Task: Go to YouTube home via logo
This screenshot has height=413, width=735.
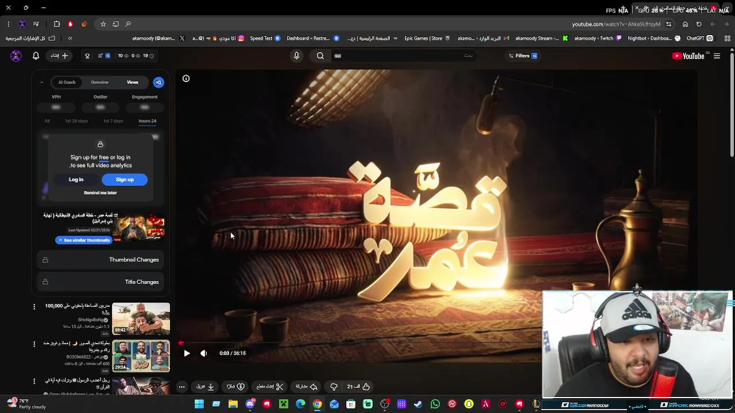Action: pos(688,56)
